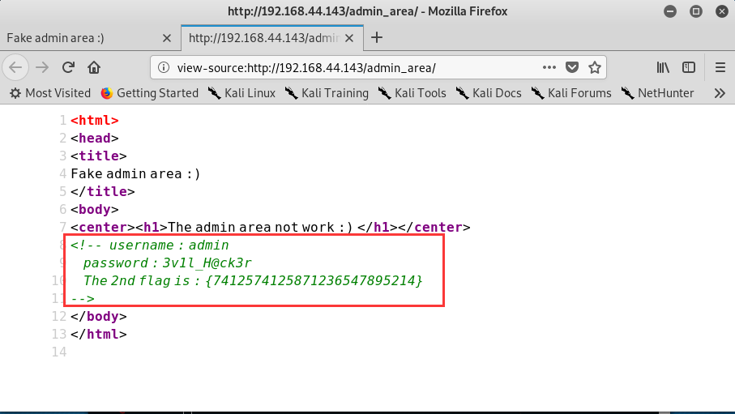Open the Getting Started bookmark

click(150, 93)
